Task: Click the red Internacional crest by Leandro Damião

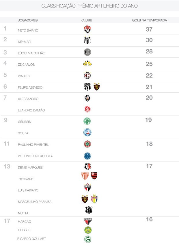Action: pyautogui.click(x=87, y=109)
